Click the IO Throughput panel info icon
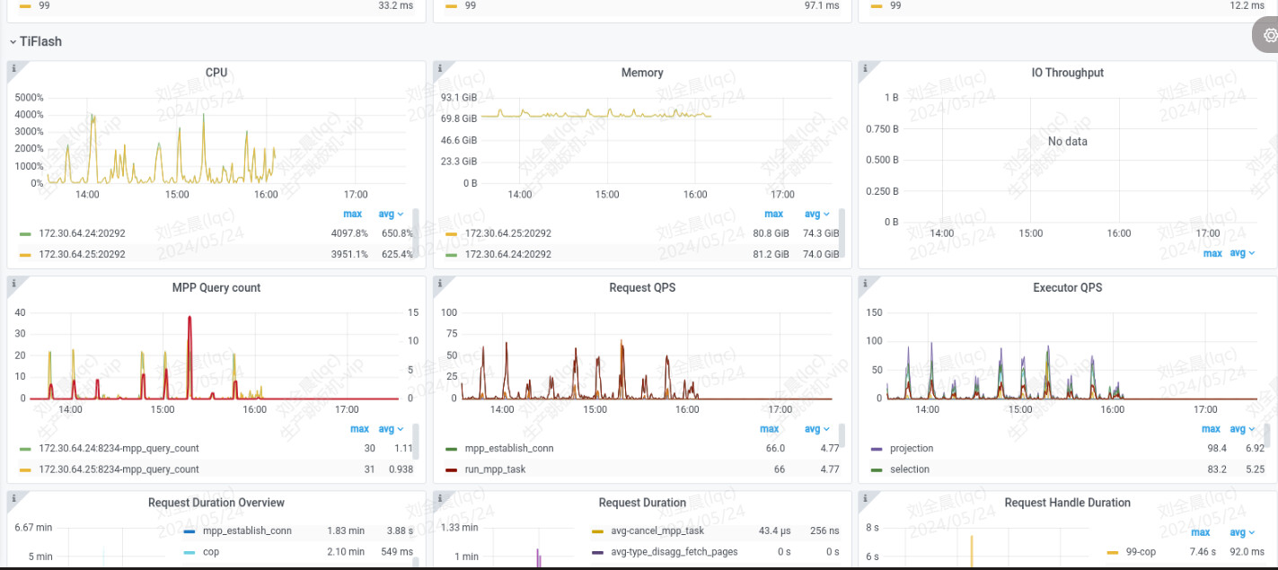The height and width of the screenshot is (570, 1278). coord(865,67)
